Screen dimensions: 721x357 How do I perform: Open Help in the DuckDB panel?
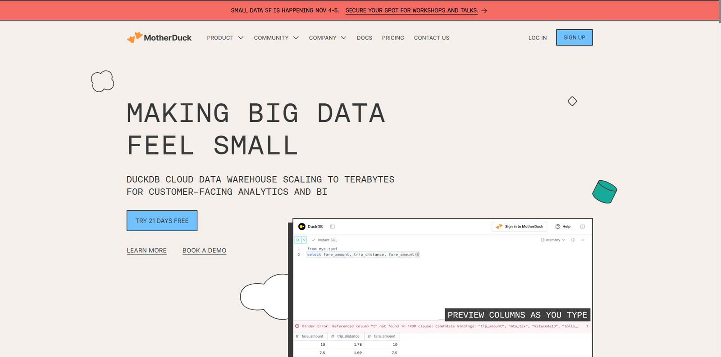pos(563,227)
